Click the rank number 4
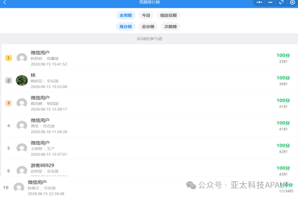298x197 pixels. pos(9,126)
